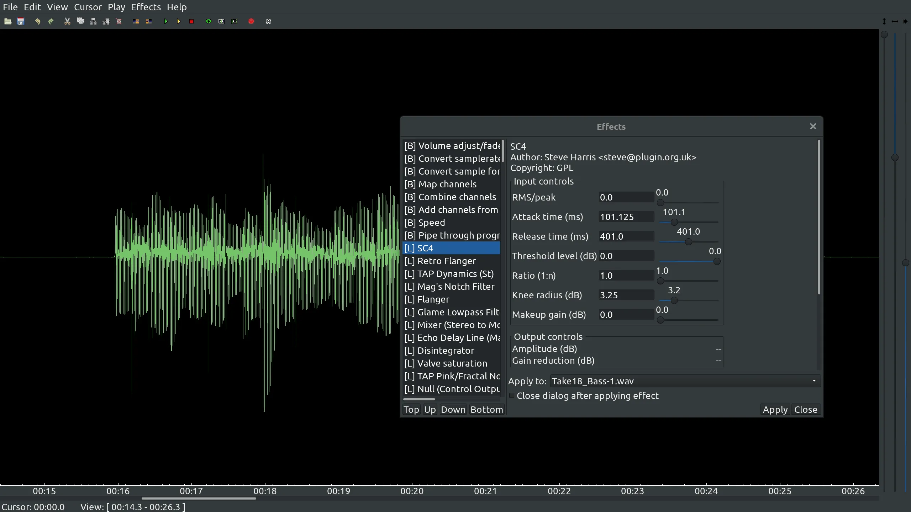Click the Down button under effect list

453,410
